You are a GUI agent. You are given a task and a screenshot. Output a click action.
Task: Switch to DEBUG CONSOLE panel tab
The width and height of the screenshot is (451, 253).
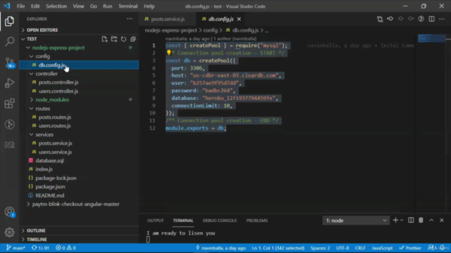coord(220,220)
